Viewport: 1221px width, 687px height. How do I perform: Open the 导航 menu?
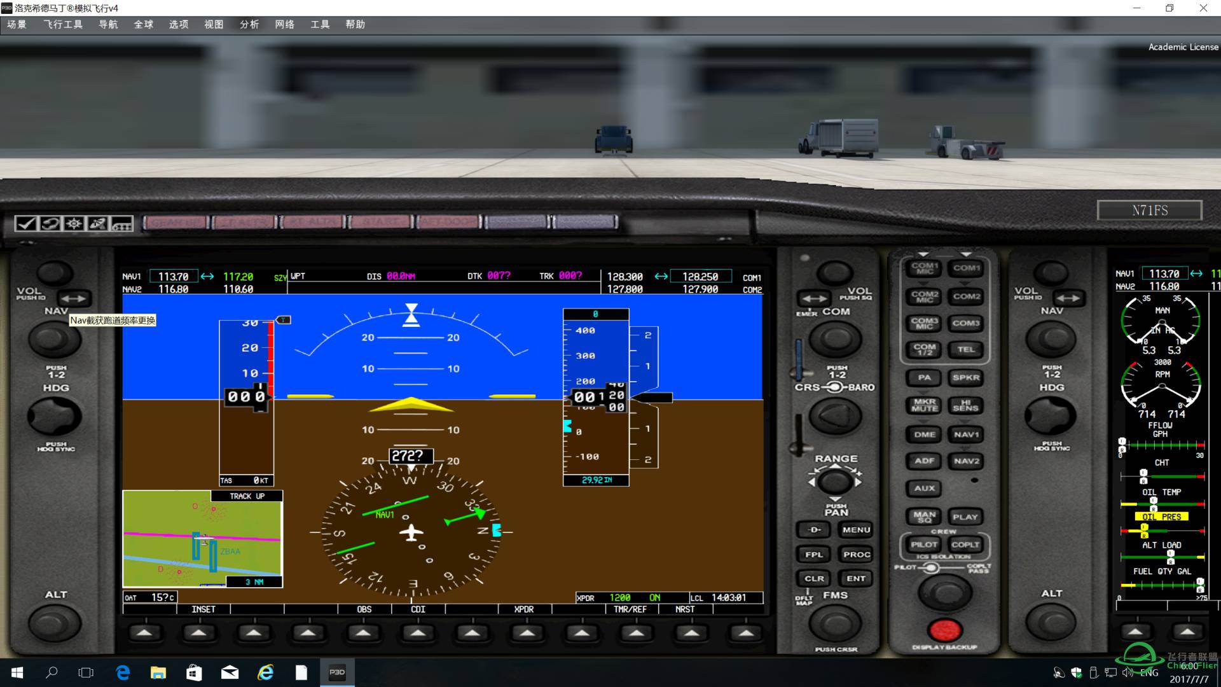pos(108,24)
